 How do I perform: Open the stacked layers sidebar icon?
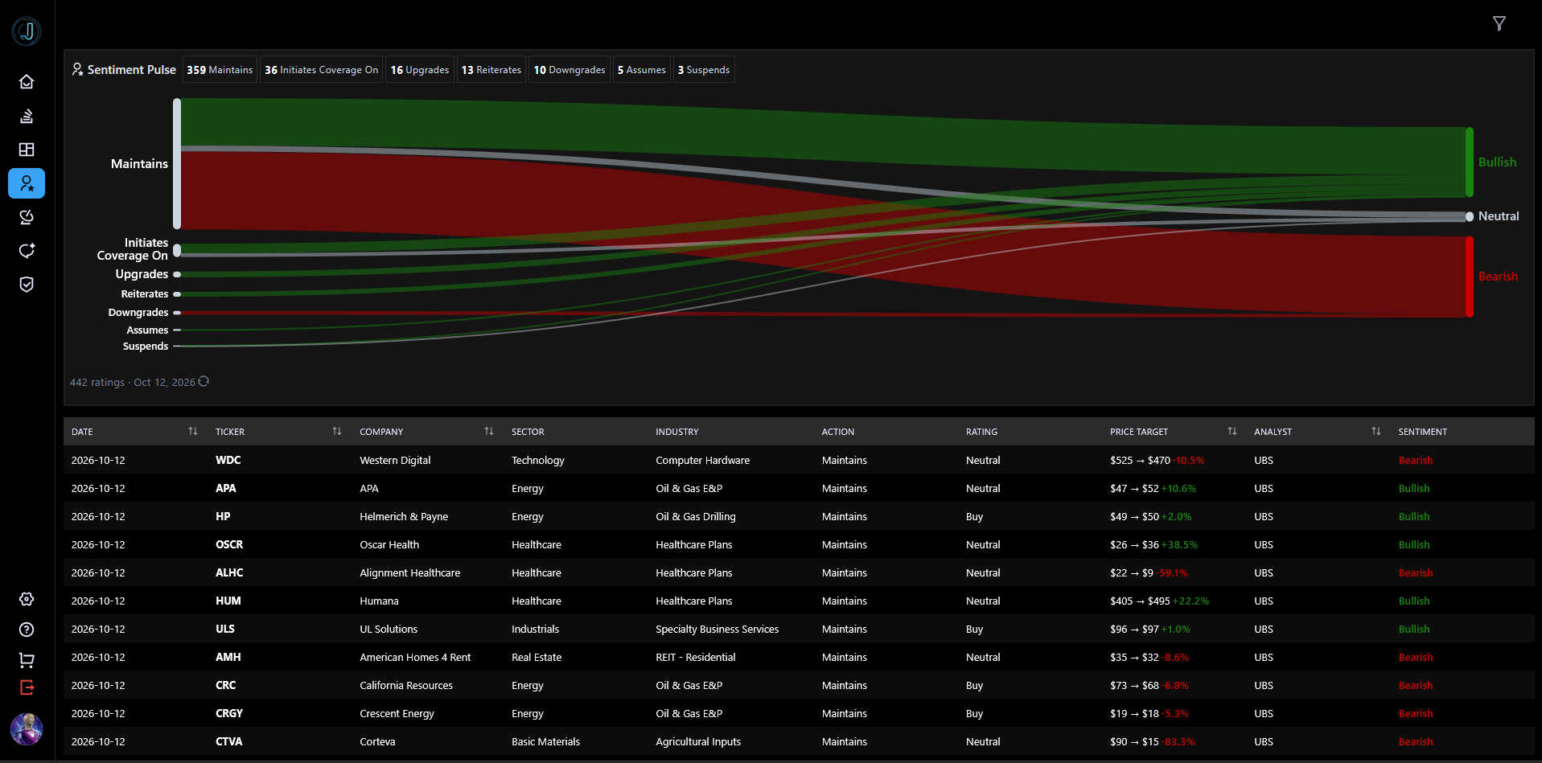coord(27,116)
